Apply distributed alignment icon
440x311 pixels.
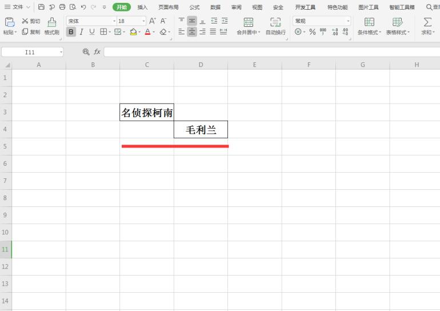pyautogui.click(x=223, y=31)
